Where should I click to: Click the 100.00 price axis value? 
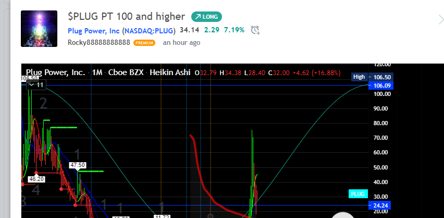pyautogui.click(x=382, y=94)
